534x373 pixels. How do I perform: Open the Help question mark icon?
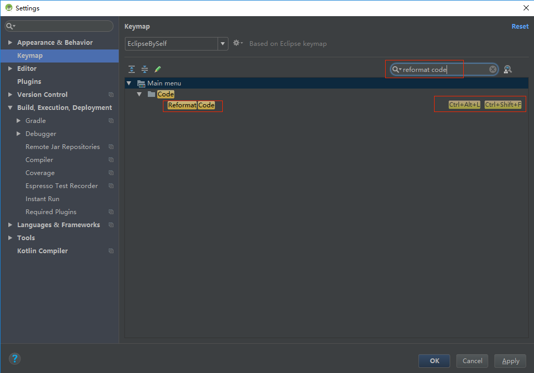coord(15,358)
